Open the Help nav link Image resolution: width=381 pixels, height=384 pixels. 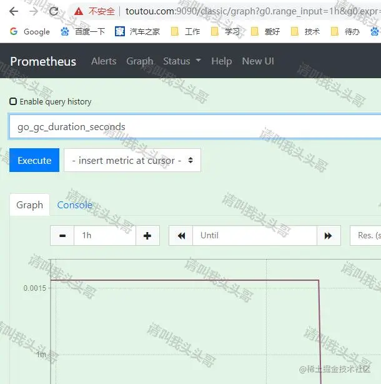pyautogui.click(x=222, y=61)
